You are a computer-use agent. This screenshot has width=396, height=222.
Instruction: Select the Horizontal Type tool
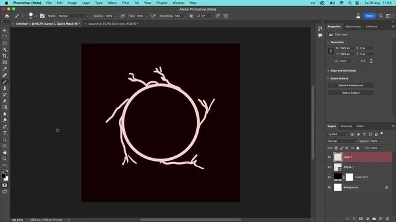point(4,133)
